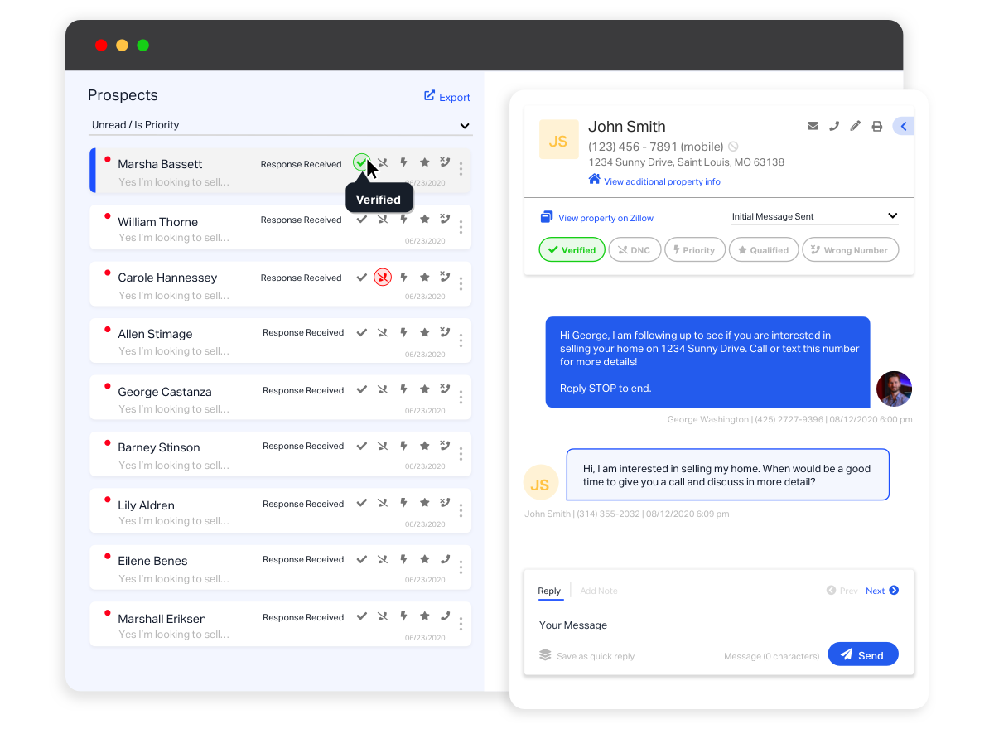Toggle the Verified status pill for John Smith
The width and height of the screenshot is (994, 729).
tap(572, 249)
